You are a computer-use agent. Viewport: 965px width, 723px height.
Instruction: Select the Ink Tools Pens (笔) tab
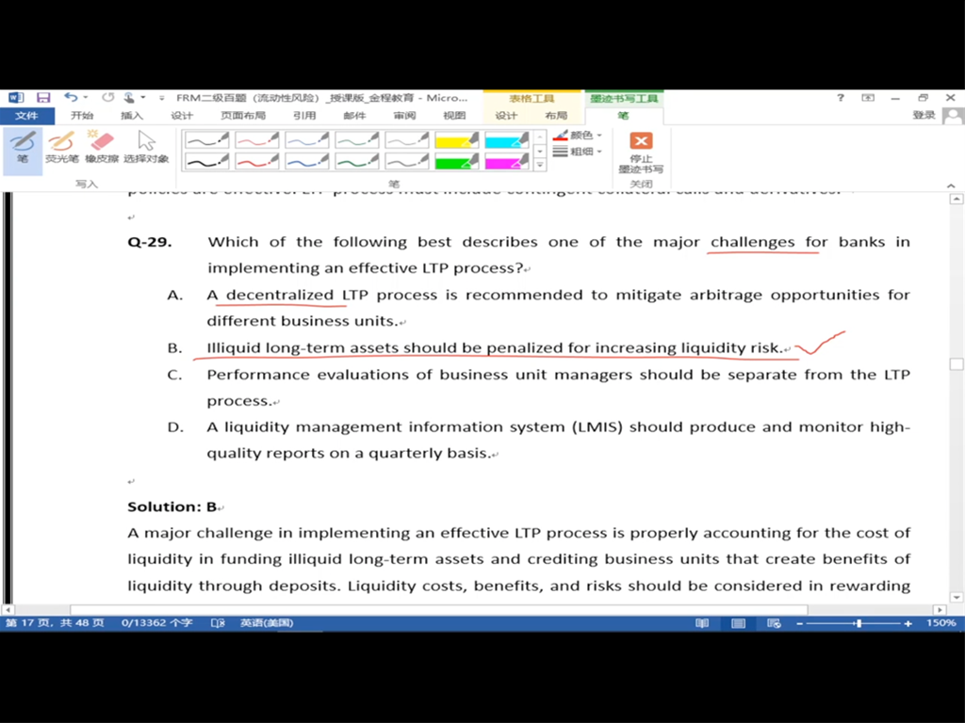coord(624,116)
